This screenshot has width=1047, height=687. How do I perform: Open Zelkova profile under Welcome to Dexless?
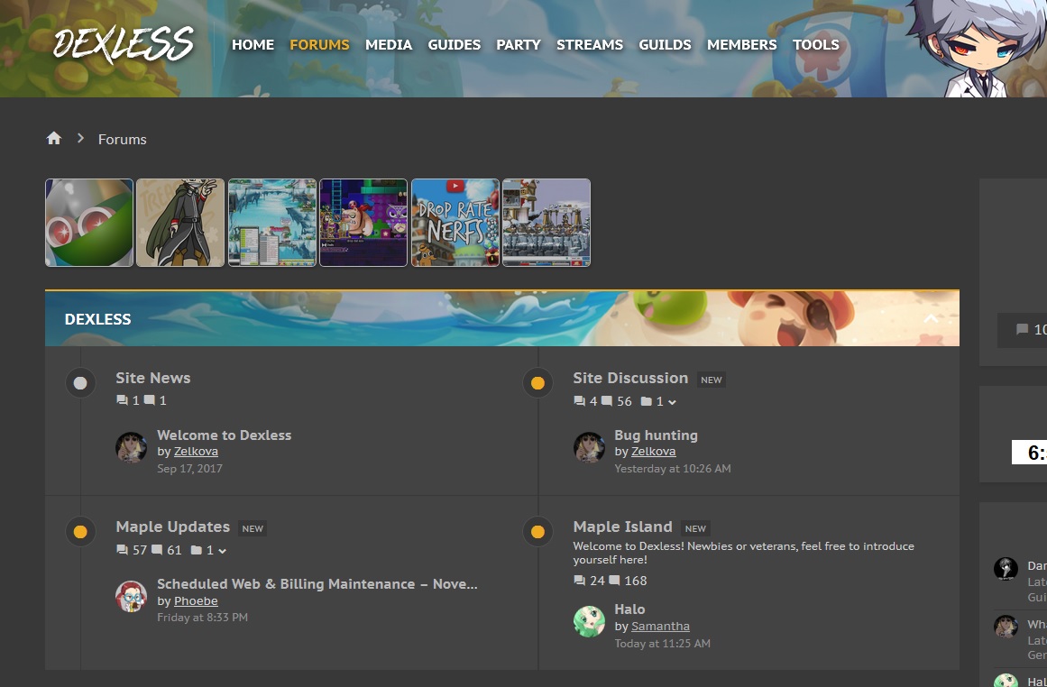pos(196,452)
